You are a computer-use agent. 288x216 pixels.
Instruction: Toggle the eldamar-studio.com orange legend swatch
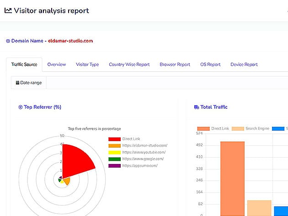[x=114, y=146]
